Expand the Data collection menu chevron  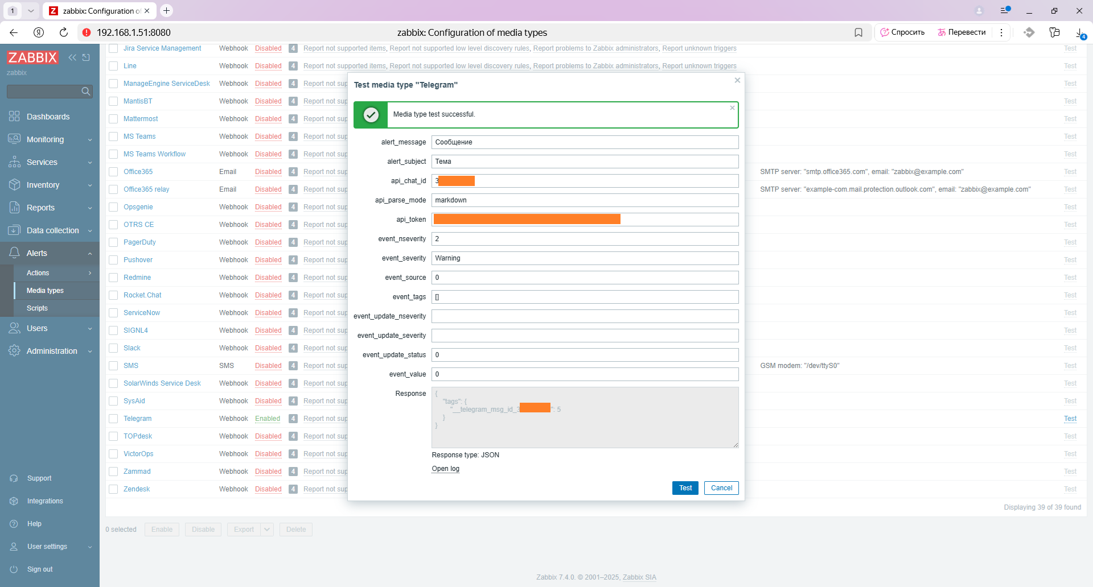coord(90,231)
